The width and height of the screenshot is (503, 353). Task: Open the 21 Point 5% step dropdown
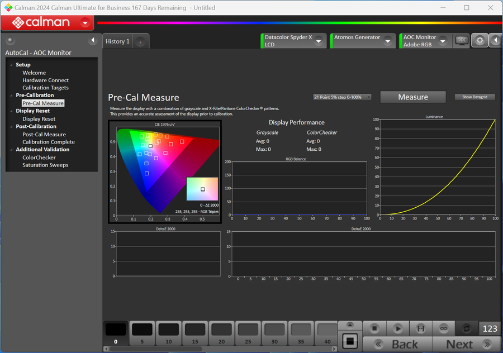point(342,97)
